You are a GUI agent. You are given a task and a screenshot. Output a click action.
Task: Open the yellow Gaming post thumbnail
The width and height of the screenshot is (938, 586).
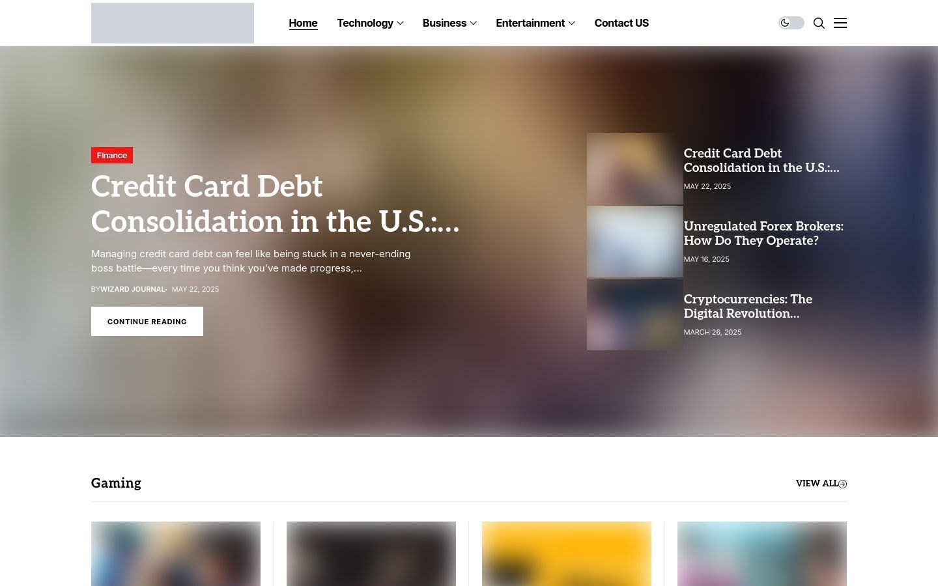(x=567, y=553)
